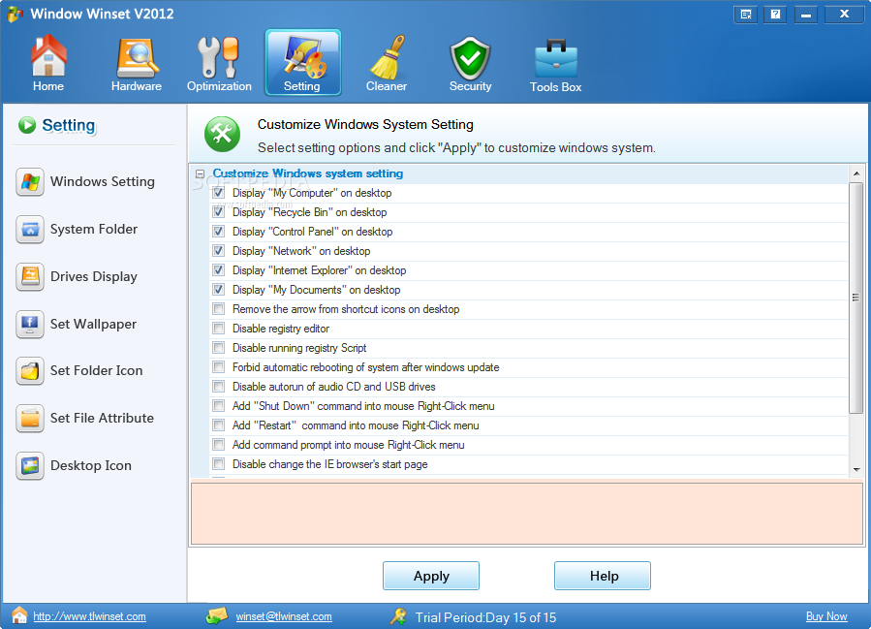
Task: Open Drives Display in sidebar
Action: 94,277
